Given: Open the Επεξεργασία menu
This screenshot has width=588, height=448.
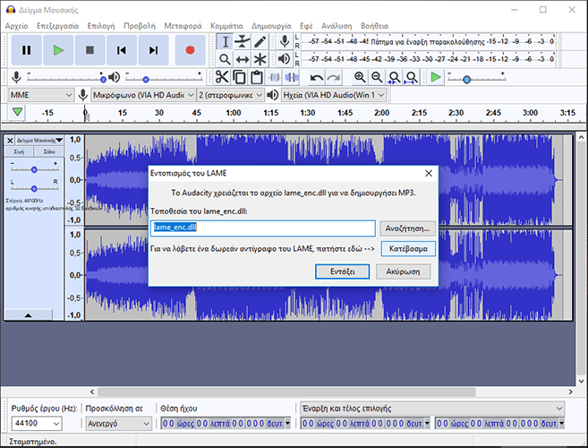Looking at the screenshot, I should click(x=58, y=26).
